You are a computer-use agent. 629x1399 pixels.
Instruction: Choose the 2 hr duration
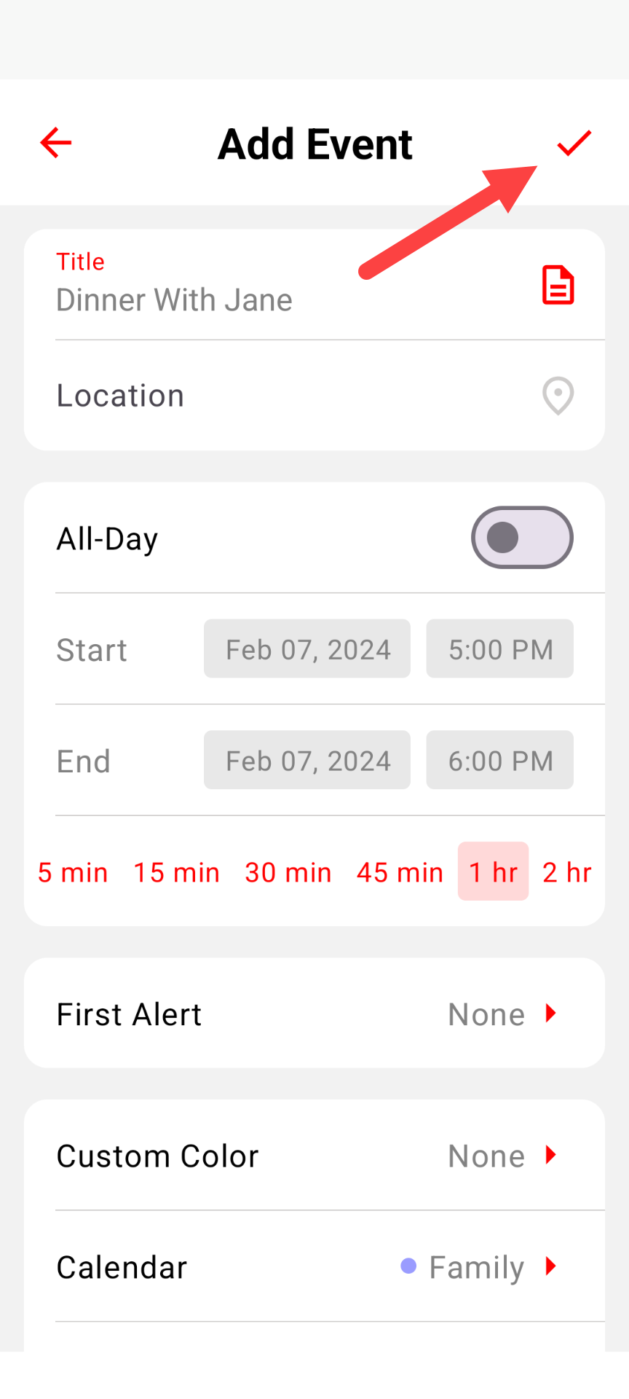(567, 872)
